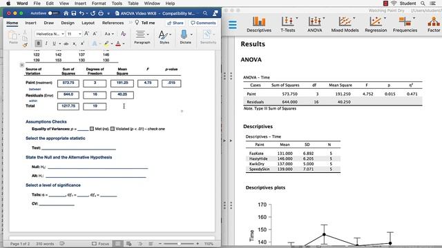Print the Word document
Viewport: 442px width, 248px height.
click(101, 13)
